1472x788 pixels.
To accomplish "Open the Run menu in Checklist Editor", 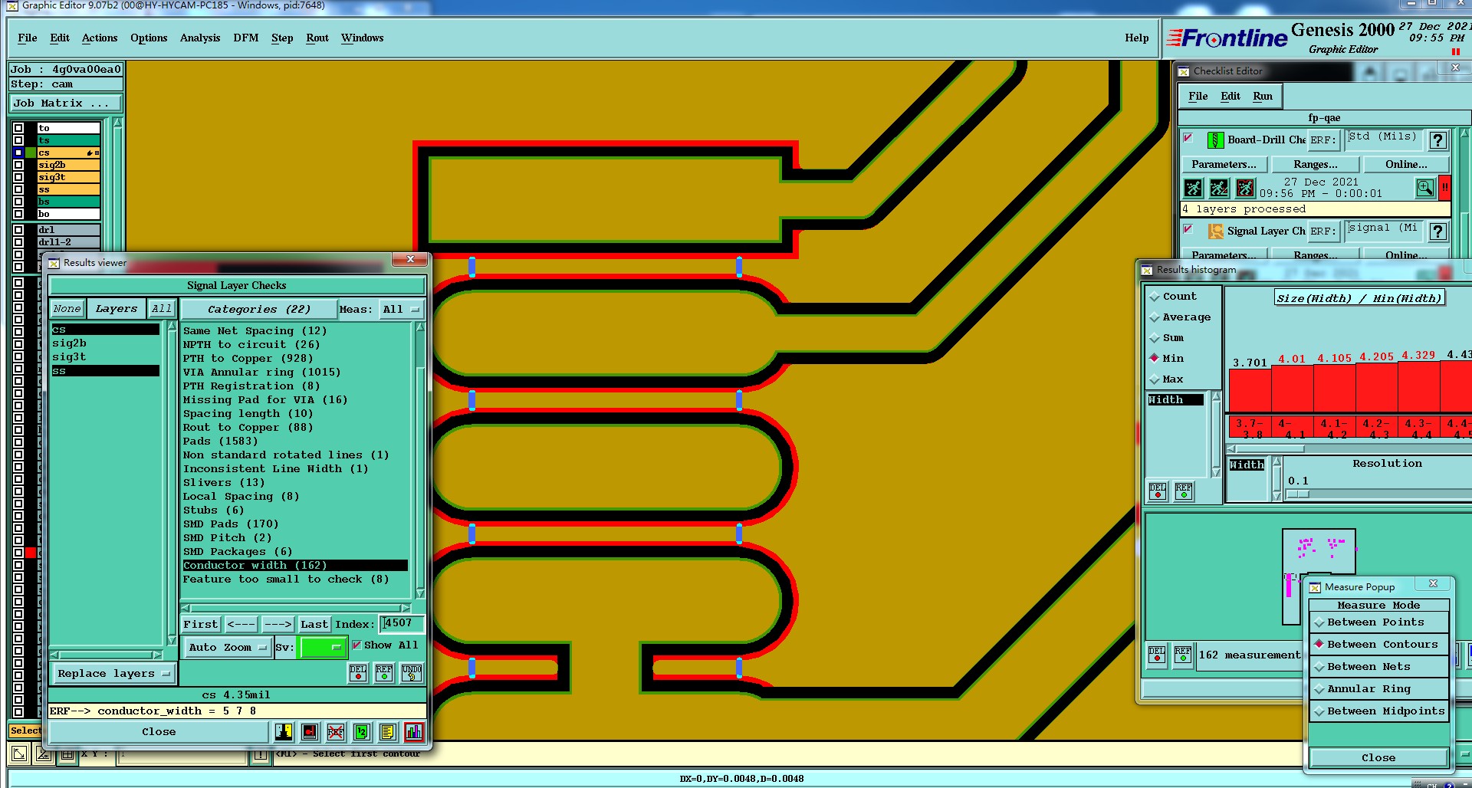I will pyautogui.click(x=1263, y=96).
